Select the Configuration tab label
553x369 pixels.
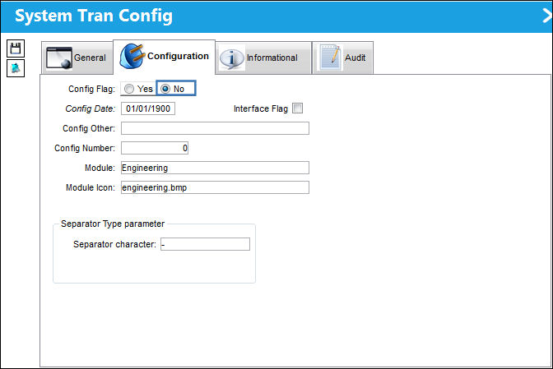pyautogui.click(x=178, y=56)
